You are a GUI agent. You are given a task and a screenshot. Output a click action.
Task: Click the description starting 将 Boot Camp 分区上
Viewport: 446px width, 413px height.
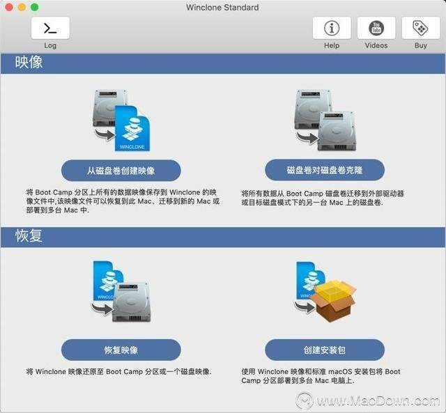(x=123, y=201)
